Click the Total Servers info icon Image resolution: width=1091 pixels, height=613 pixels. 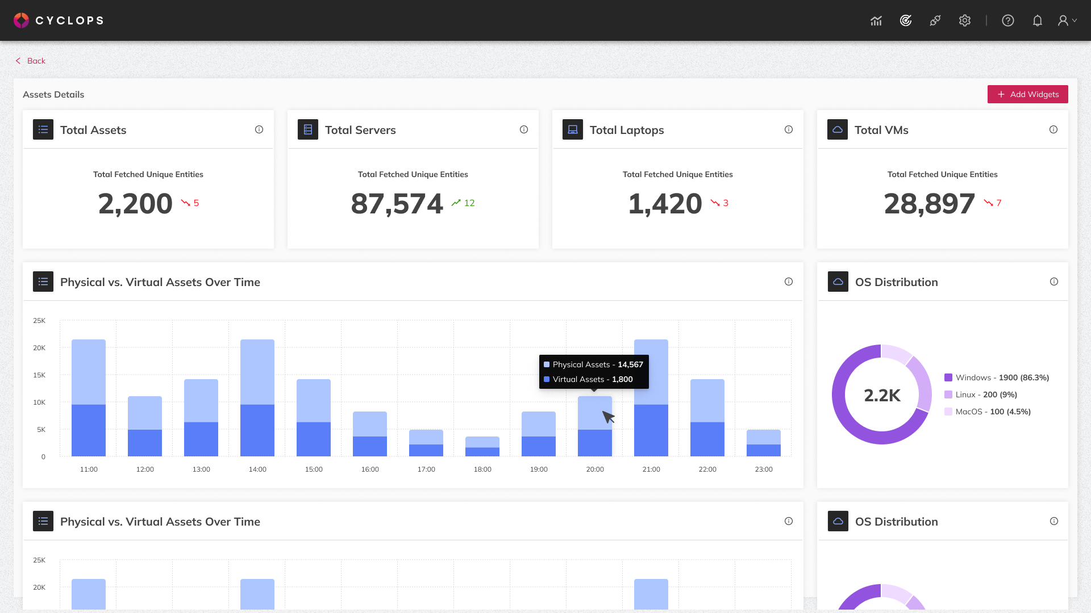[x=524, y=129]
